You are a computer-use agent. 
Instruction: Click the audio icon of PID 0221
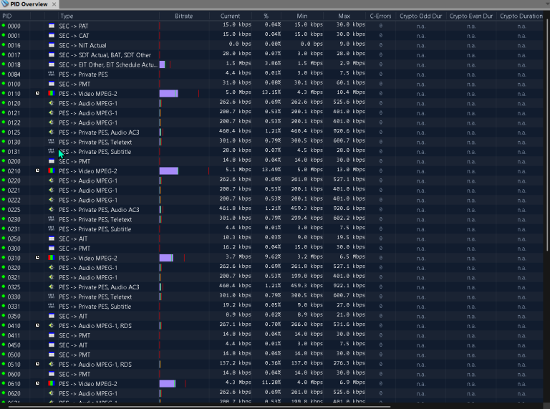click(x=52, y=190)
